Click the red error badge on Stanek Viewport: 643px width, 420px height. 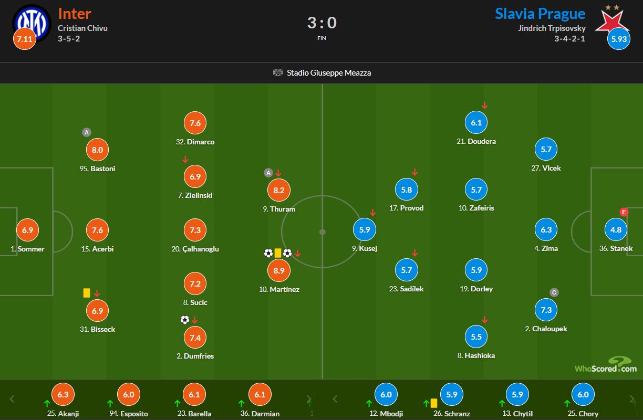pyautogui.click(x=624, y=212)
